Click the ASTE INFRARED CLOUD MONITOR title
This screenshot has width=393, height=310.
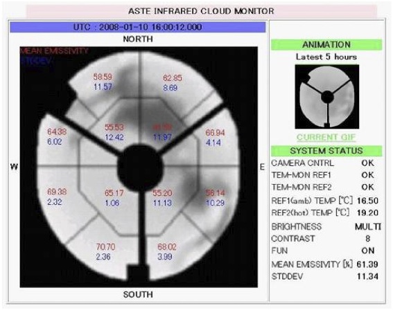pyautogui.click(x=201, y=11)
